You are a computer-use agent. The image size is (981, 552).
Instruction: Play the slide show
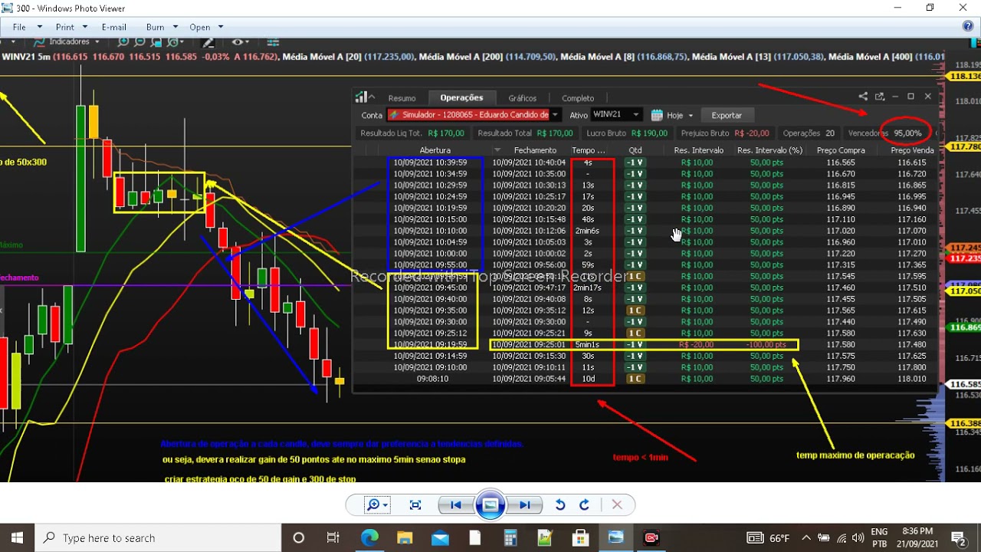point(490,504)
